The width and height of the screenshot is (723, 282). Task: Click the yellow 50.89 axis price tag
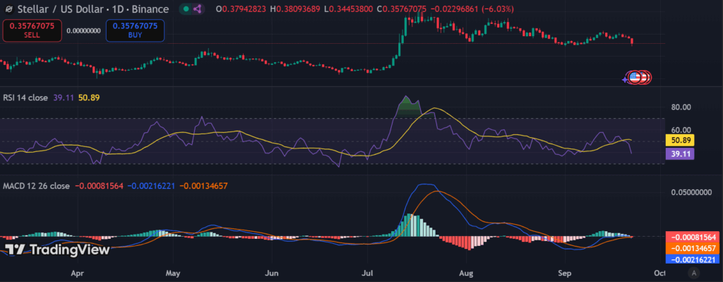pyautogui.click(x=681, y=141)
